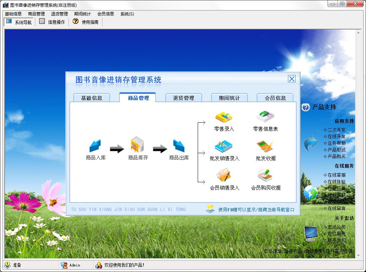Open the 商品出库 blue arrow icon
The width and height of the screenshot is (366, 272).
pyautogui.click(x=179, y=146)
